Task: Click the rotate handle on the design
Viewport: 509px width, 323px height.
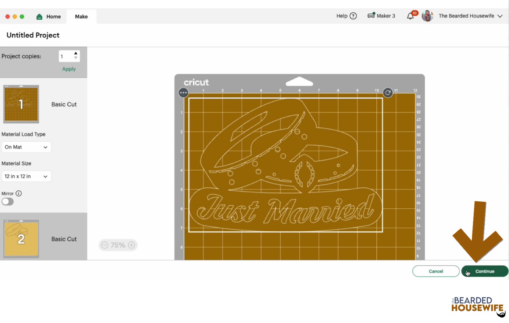Action: [x=387, y=93]
